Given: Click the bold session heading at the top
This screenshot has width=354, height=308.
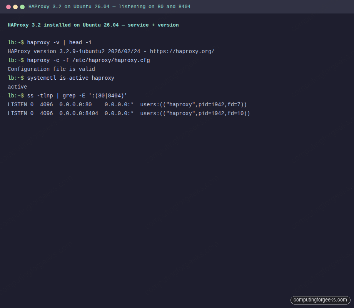Looking at the screenshot, I should tap(92, 25).
